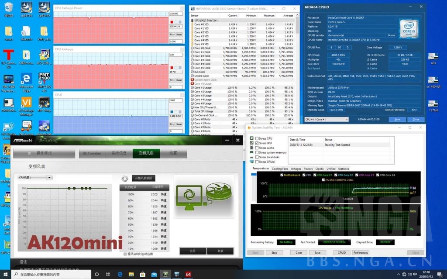
Task: Toggle the Motherboard temperature graph checkbox
Action: point(282,175)
